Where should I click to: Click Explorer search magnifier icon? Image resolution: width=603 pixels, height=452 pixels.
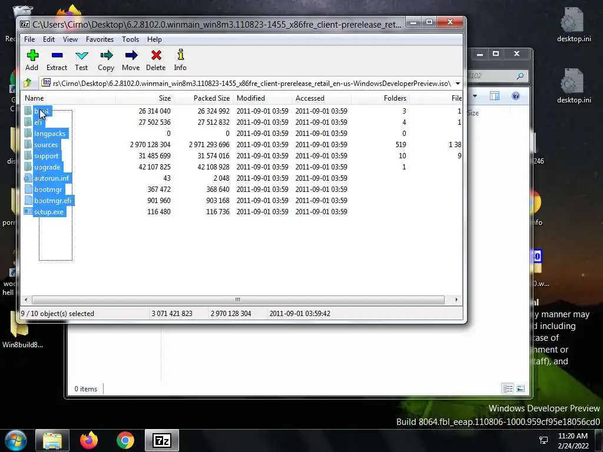click(x=520, y=76)
